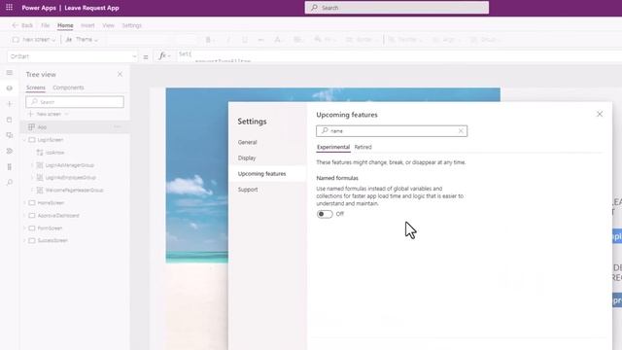Select the Home ribbon tab
Image resolution: width=622 pixels, height=350 pixels.
click(65, 25)
